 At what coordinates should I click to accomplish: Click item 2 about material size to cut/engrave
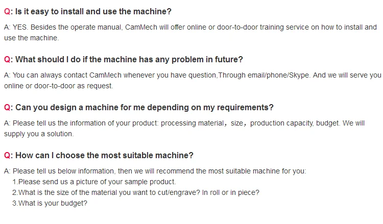(x=136, y=192)
